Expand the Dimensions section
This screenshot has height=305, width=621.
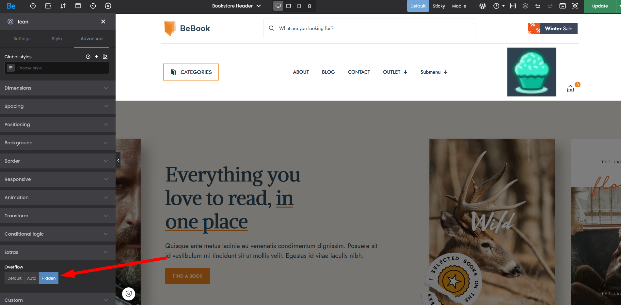[58, 88]
